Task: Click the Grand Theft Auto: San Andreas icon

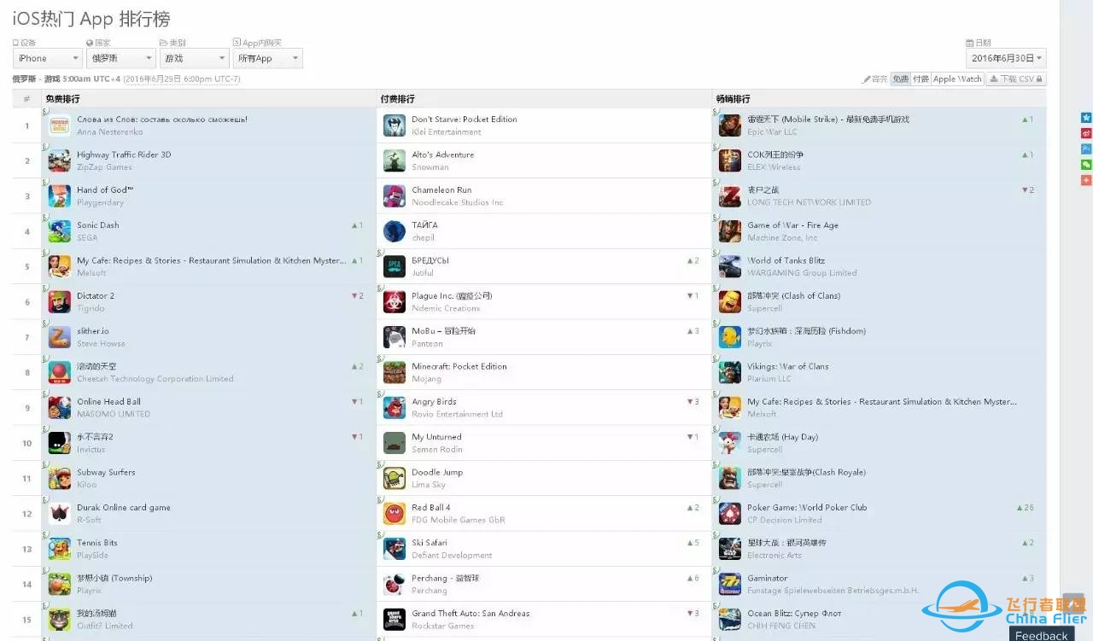Action: 395,620
